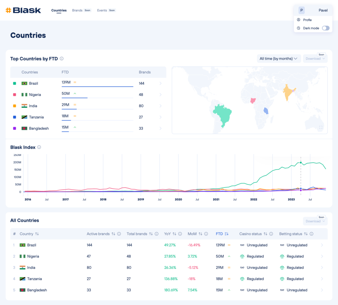
Task: Click info icon next to Top Countries by FTD
Action: pos(62,59)
